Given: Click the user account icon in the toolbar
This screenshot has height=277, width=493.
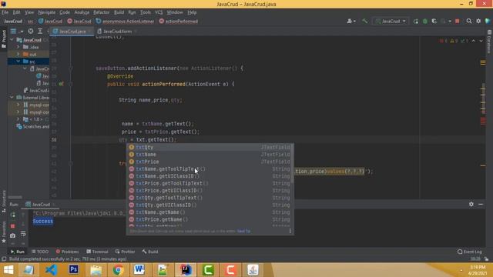Looking at the screenshot, I should 350,21.
